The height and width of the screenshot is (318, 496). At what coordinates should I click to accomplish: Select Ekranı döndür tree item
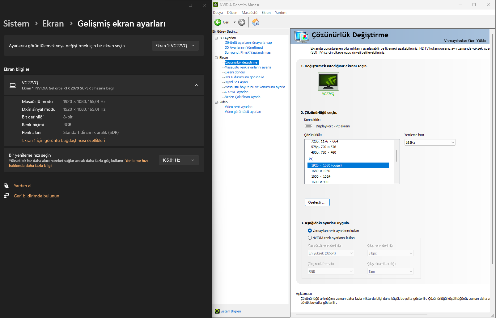235,72
